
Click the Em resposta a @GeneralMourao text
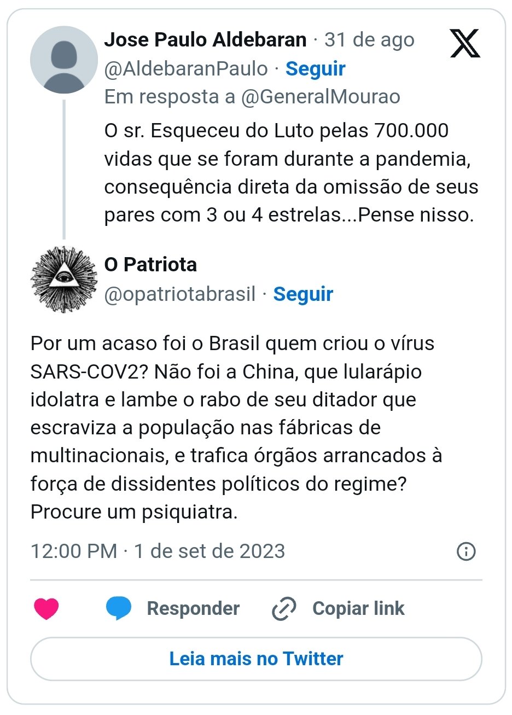coord(252,97)
